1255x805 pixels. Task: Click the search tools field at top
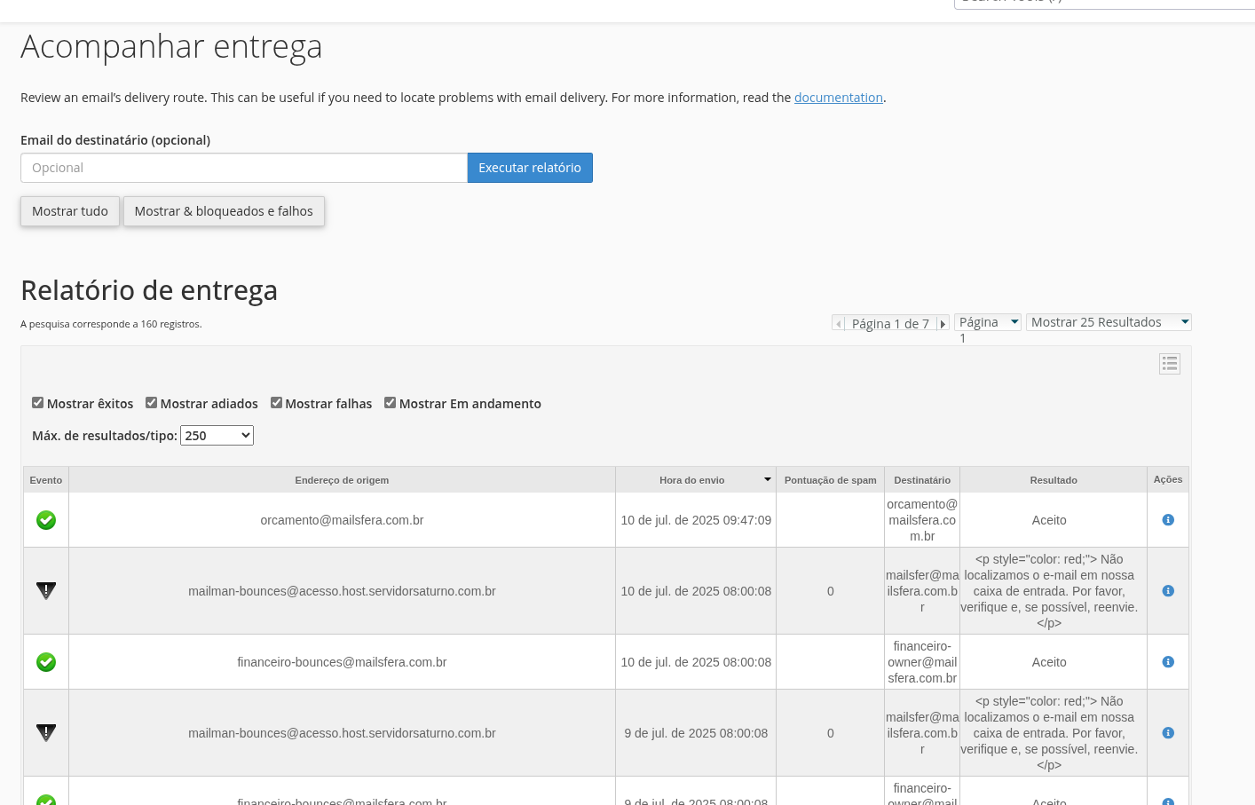pyautogui.click(x=1104, y=3)
